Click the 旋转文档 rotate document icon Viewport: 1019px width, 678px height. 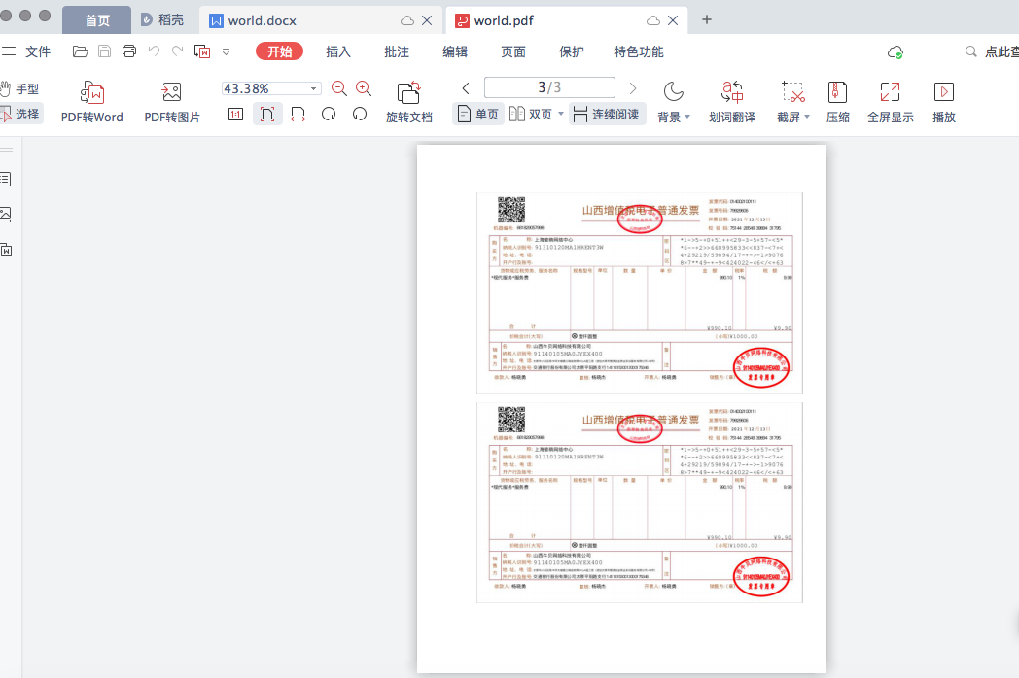point(409,100)
